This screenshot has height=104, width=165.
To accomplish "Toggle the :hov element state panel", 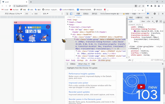I will pos(143,21).
